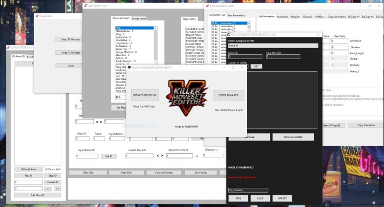Click the Current ID button
The width and height of the screenshot is (384, 207).
(53, 183)
